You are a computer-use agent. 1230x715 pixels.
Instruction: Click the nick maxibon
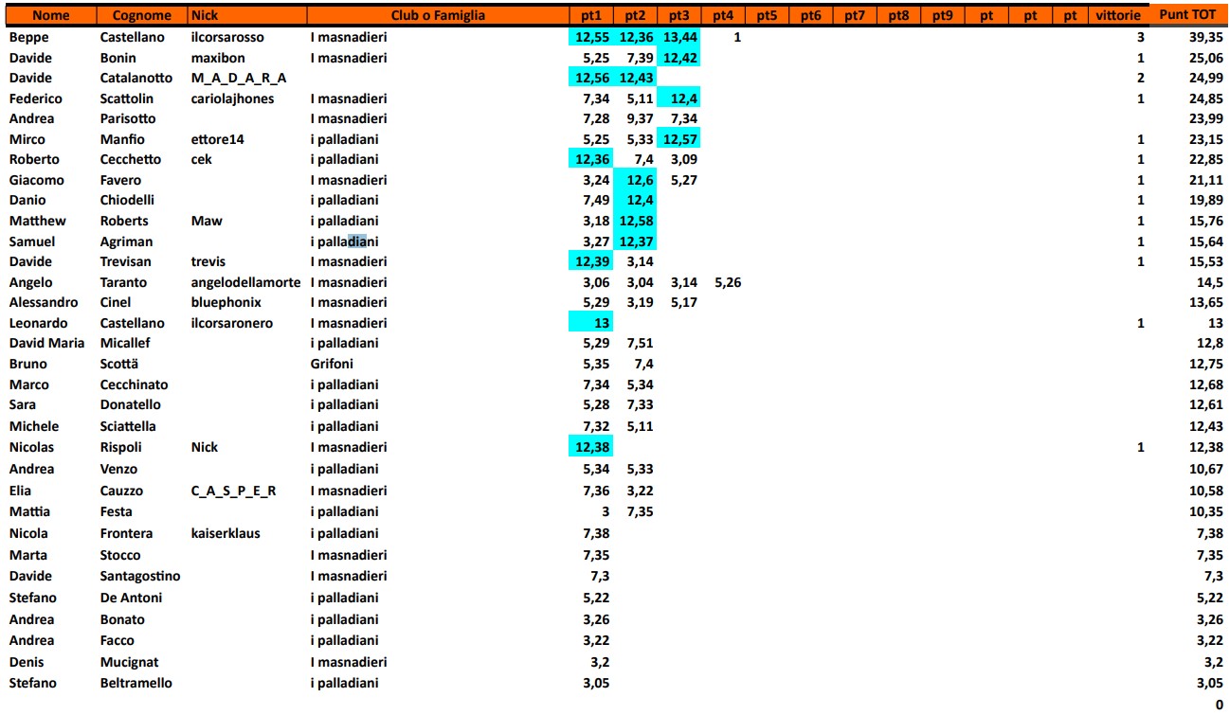218,58
